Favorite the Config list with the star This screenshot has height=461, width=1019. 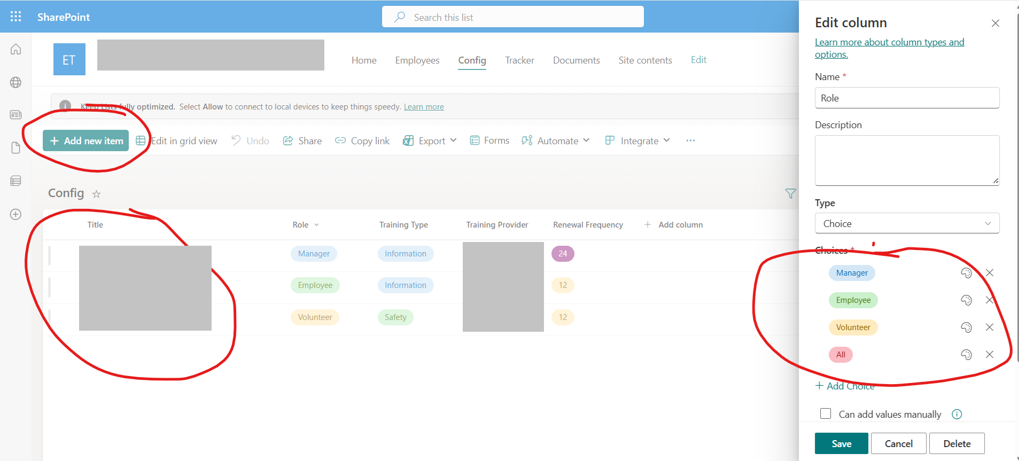coord(96,194)
